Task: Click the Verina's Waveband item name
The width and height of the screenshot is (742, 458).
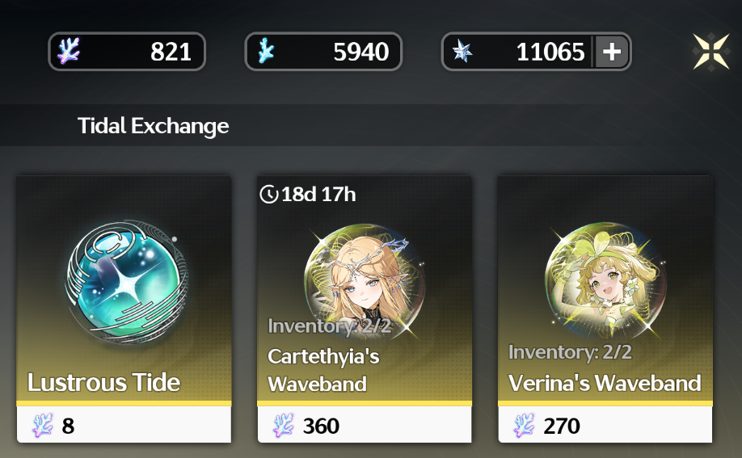Action: pos(605,383)
